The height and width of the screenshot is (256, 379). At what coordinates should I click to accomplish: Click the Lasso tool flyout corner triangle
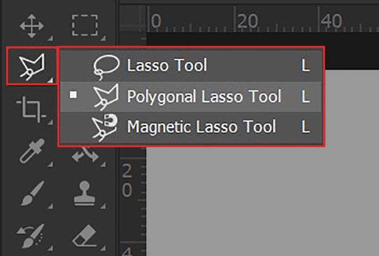50,80
